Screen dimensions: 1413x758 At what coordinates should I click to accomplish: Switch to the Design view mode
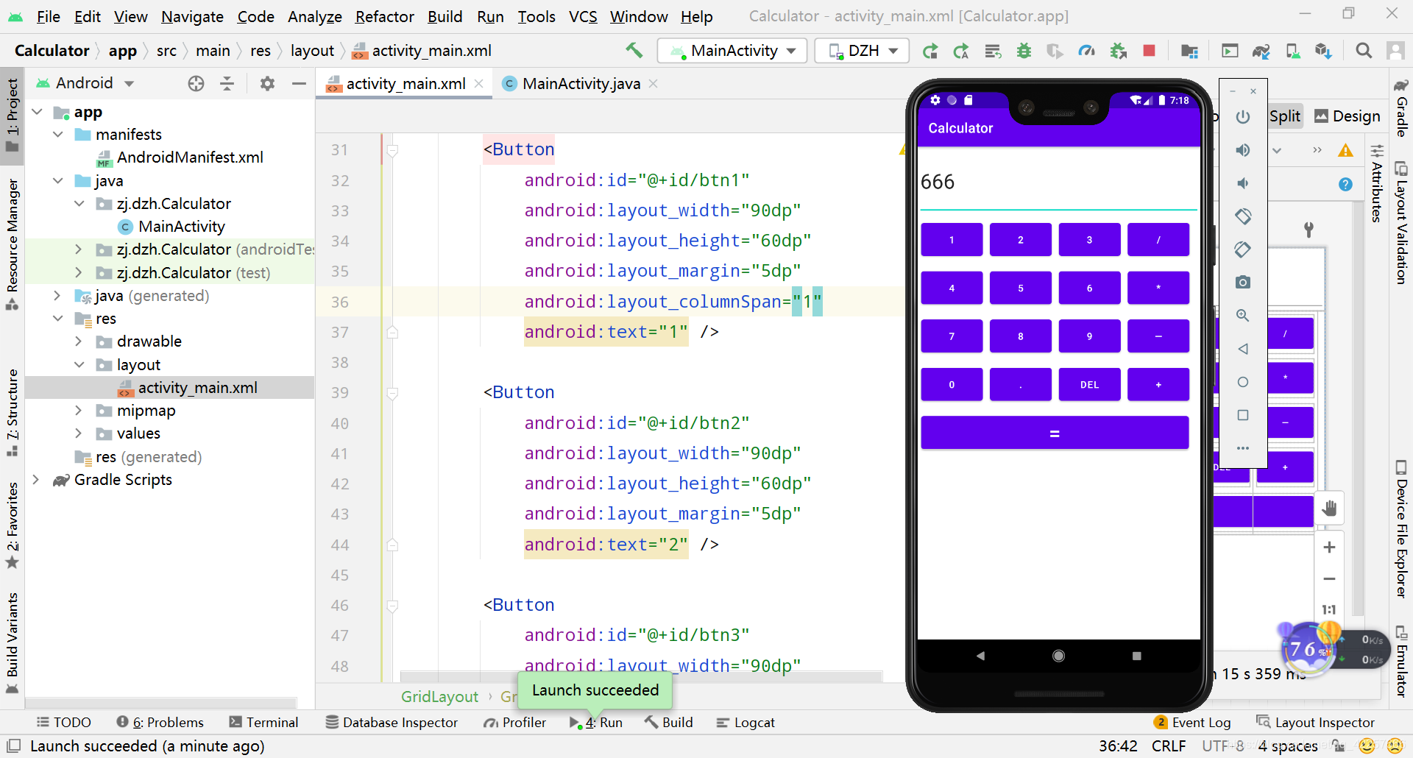(x=1347, y=116)
